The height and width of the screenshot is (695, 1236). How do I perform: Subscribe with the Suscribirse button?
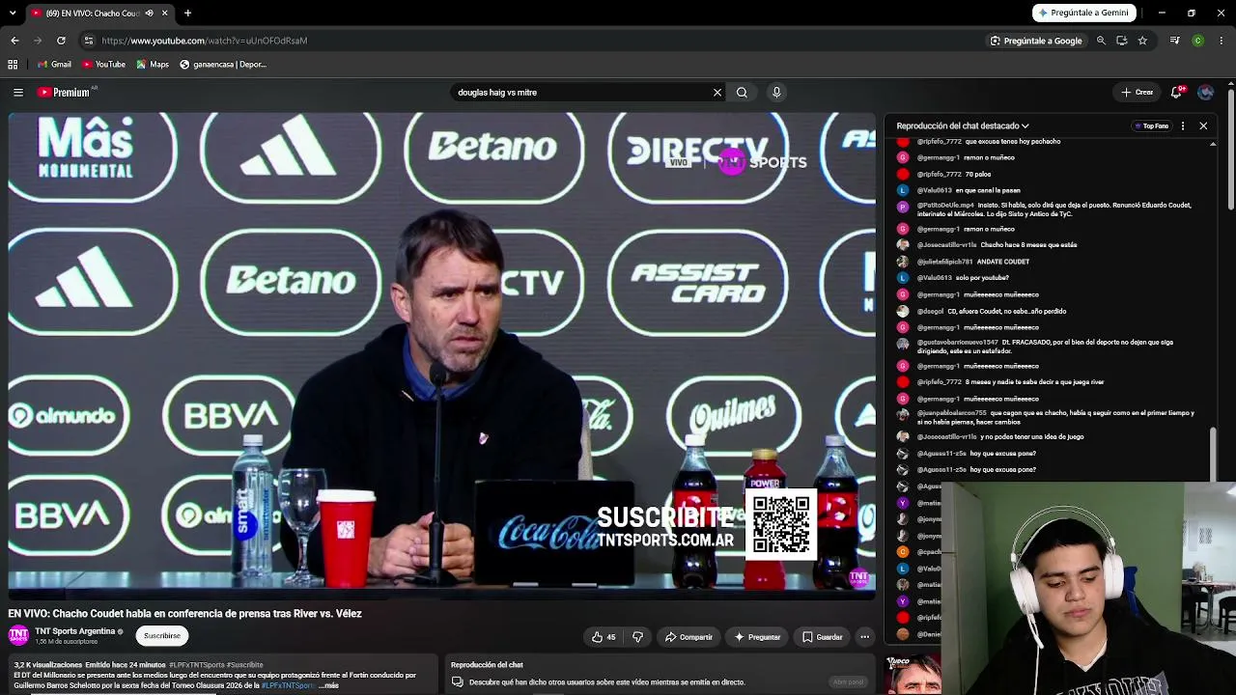(x=162, y=636)
